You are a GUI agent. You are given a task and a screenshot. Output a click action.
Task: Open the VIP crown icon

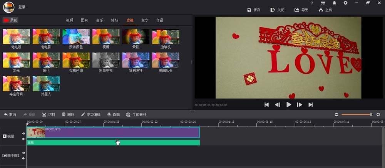pos(322,3)
